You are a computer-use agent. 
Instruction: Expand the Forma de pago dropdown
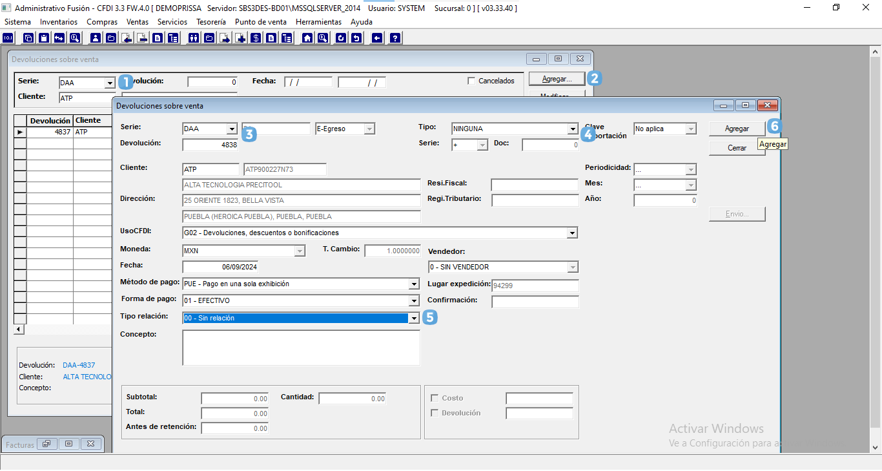[x=414, y=301]
